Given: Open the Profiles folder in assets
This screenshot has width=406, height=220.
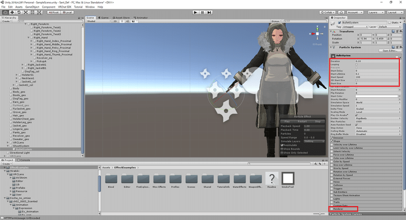Looking at the screenshot, I should [x=175, y=179].
